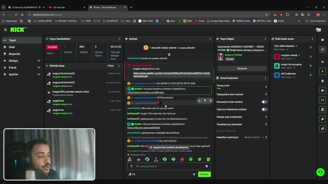Open the Hesap yaşı kısıtlaması arrow
Screen dimensions: 328x184
[x=266, y=117]
